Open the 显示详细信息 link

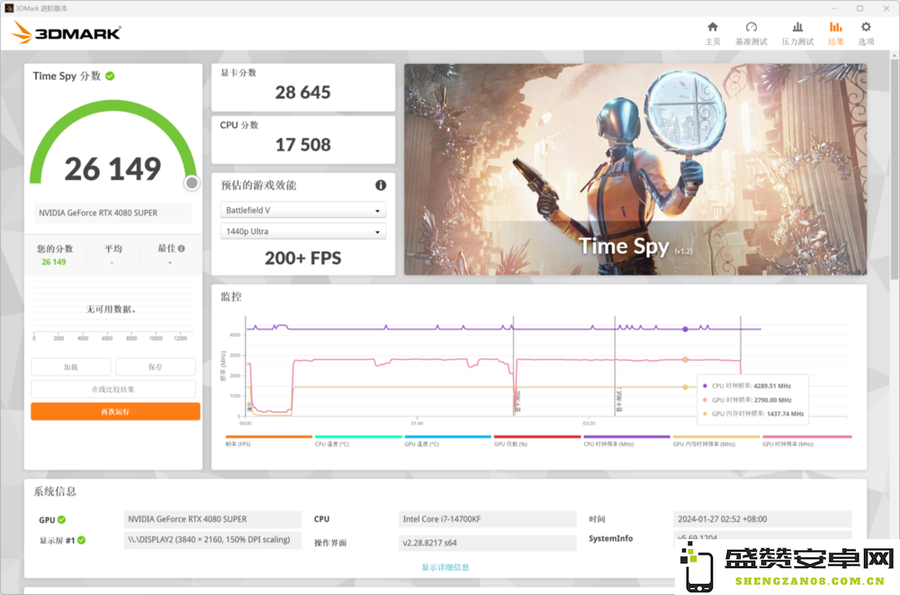445,567
